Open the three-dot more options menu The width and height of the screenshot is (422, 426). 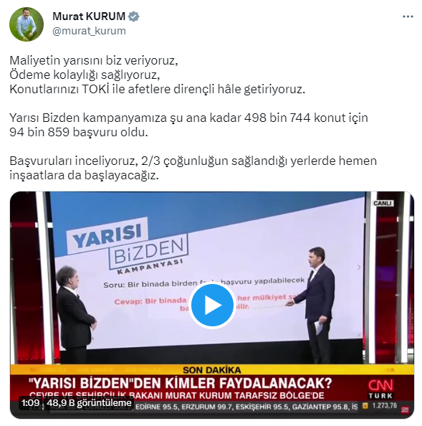(x=408, y=16)
